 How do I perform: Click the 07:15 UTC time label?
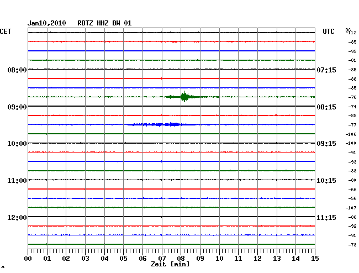pos(326,70)
